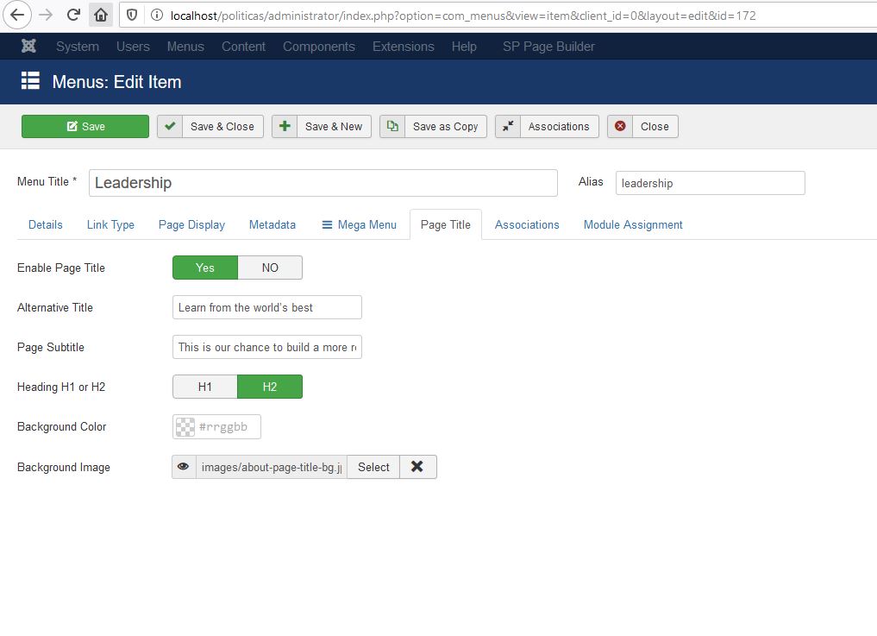
Task: Click the browser home icon
Action: click(102, 15)
